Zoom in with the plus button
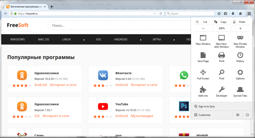Screen dimensions: 255x138 [240, 28]
